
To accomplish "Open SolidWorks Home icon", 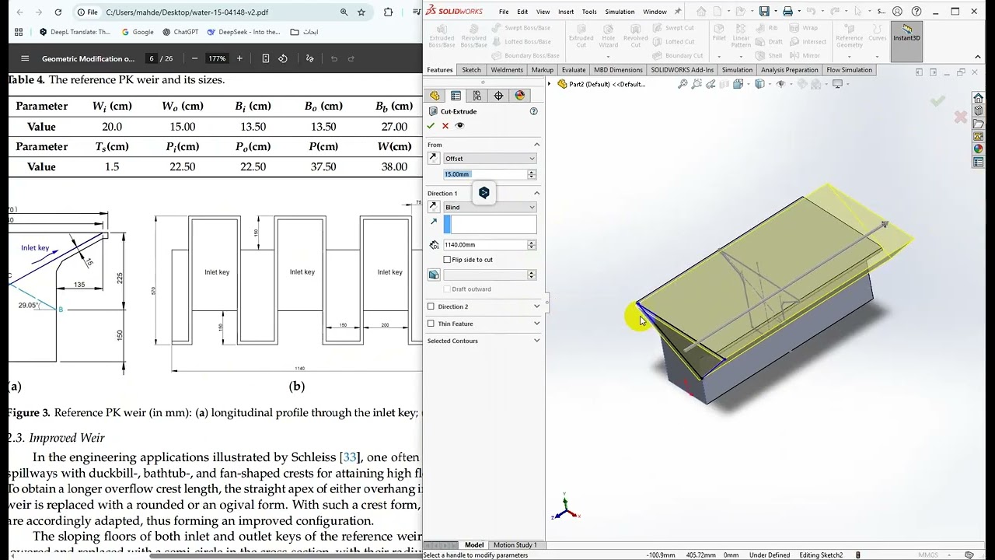I will coord(701,12).
